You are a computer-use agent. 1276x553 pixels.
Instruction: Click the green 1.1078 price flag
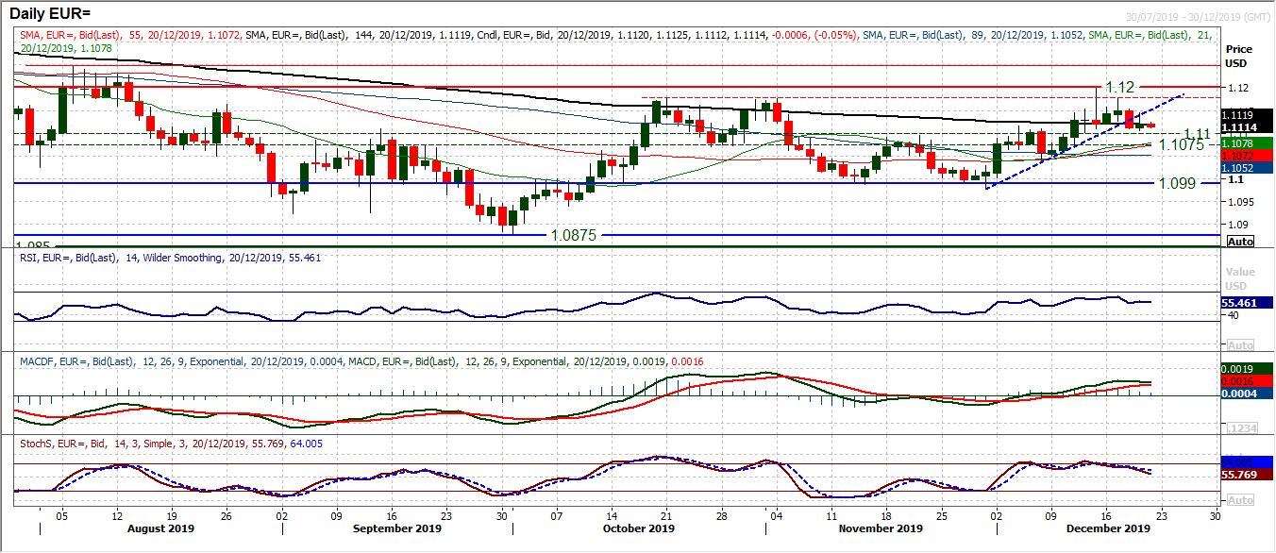point(1238,143)
